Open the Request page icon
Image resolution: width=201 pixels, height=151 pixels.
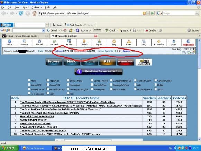coord(54,41)
